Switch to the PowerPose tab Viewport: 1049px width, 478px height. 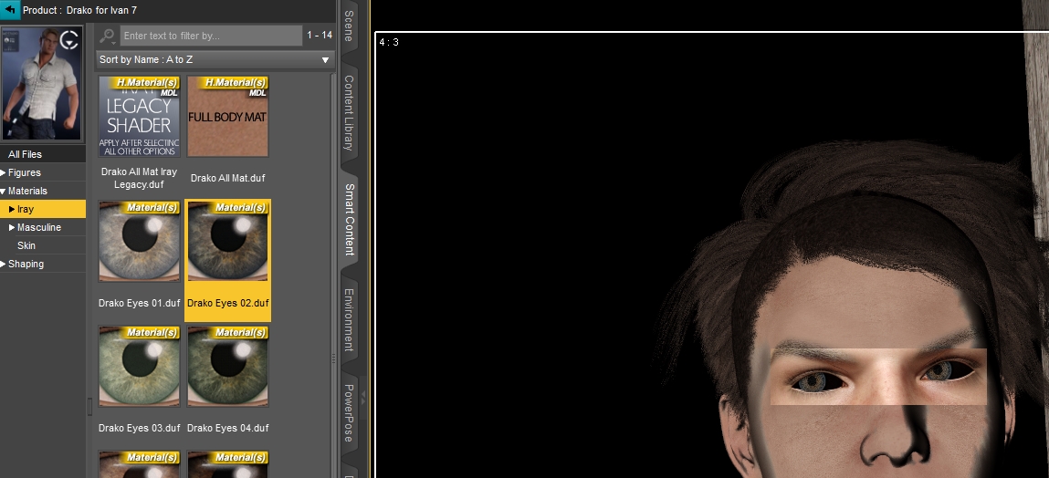pyautogui.click(x=349, y=413)
